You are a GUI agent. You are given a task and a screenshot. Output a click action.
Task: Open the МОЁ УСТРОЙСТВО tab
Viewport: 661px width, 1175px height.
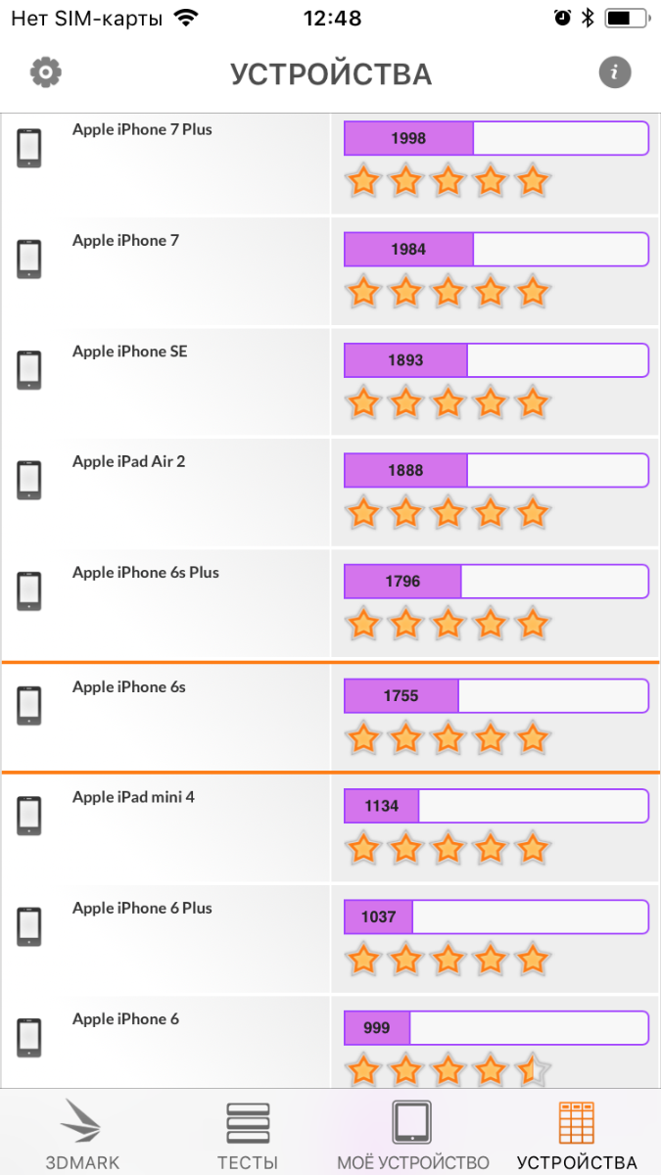click(412, 1136)
